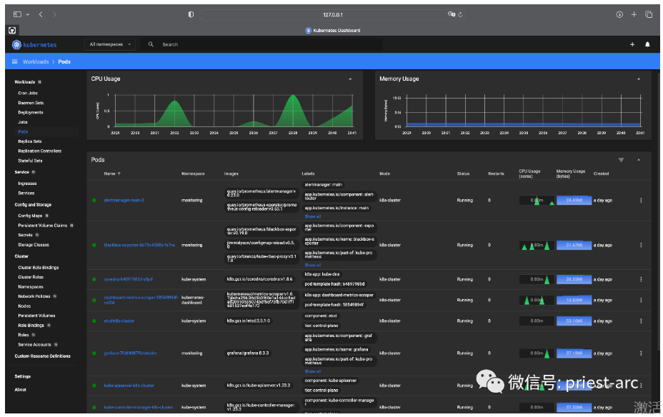
Task: Open a new browser tab with plus
Action: pyautogui.click(x=634, y=14)
